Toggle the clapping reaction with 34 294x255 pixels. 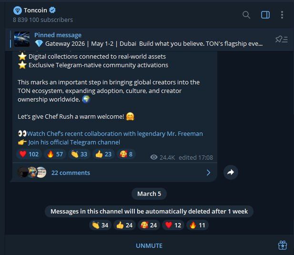click(x=100, y=225)
